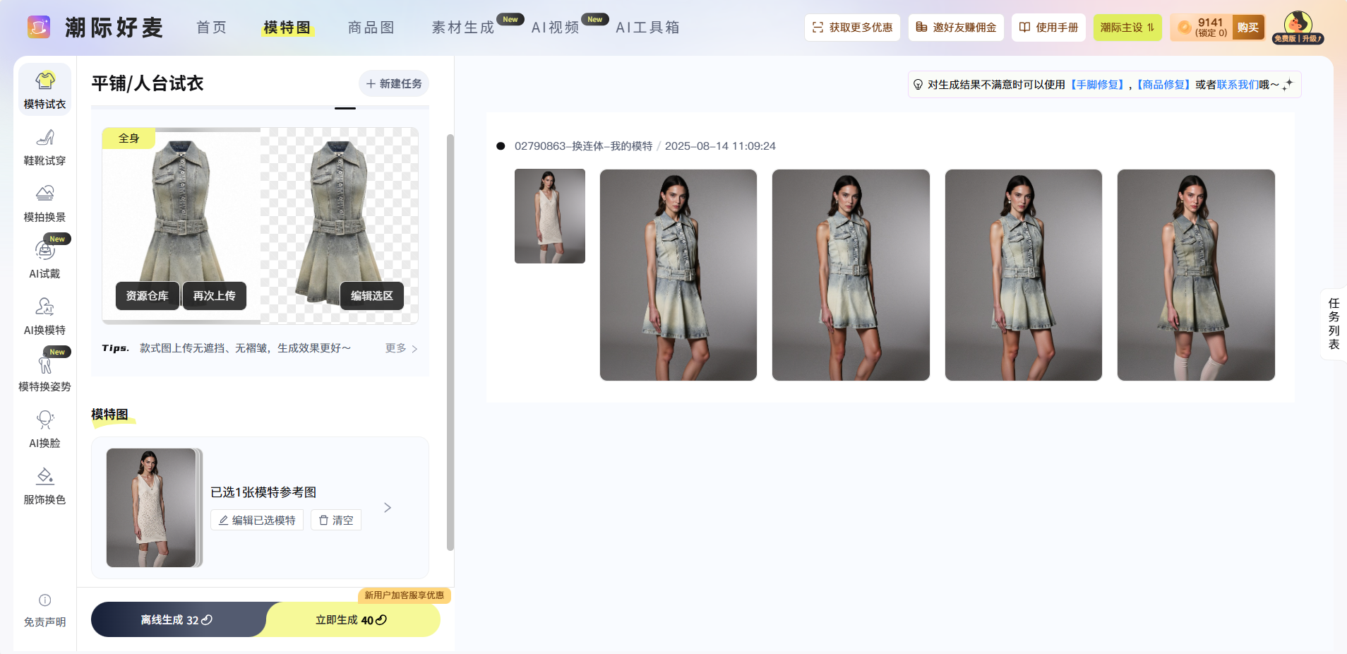Click left panel vertical scrollbar
1347x654 pixels.
(450, 343)
